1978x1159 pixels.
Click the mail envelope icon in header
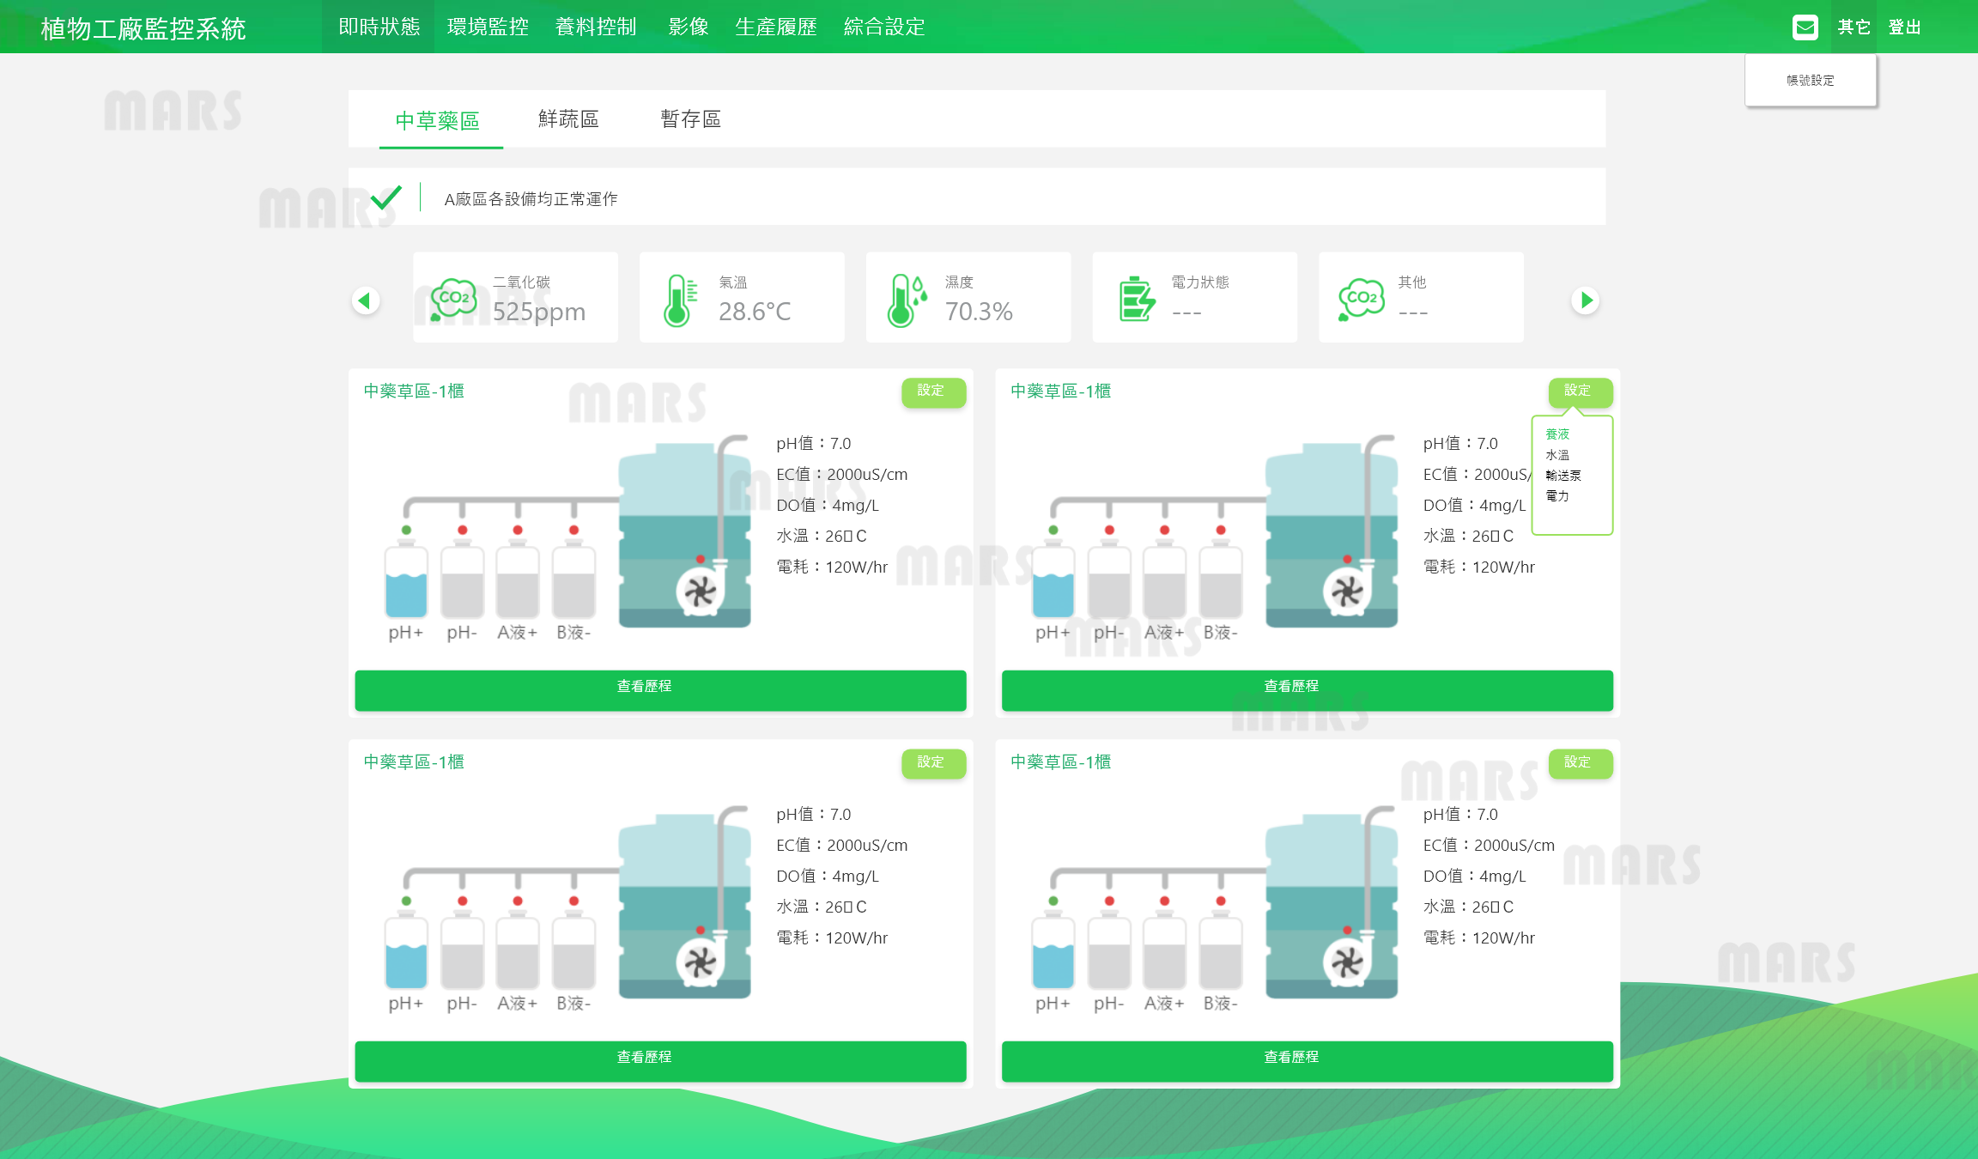1805,27
